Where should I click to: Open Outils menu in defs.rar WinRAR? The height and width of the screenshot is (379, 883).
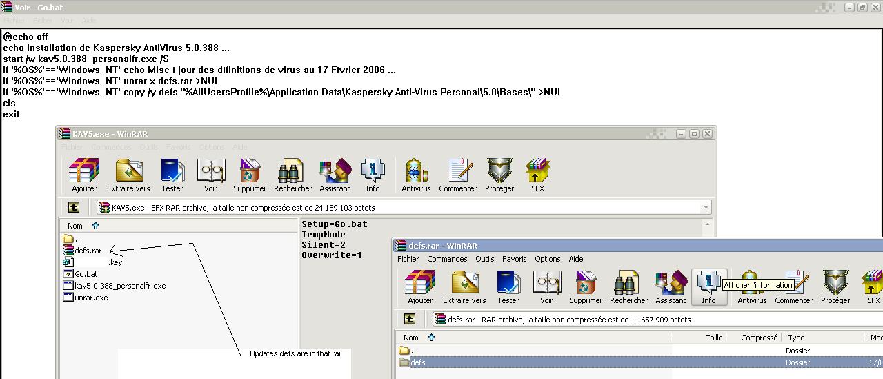[x=485, y=259]
